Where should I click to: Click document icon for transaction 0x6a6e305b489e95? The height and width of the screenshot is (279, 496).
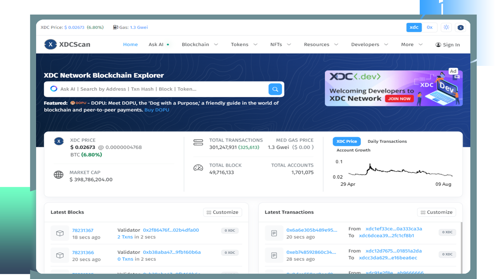click(274, 233)
